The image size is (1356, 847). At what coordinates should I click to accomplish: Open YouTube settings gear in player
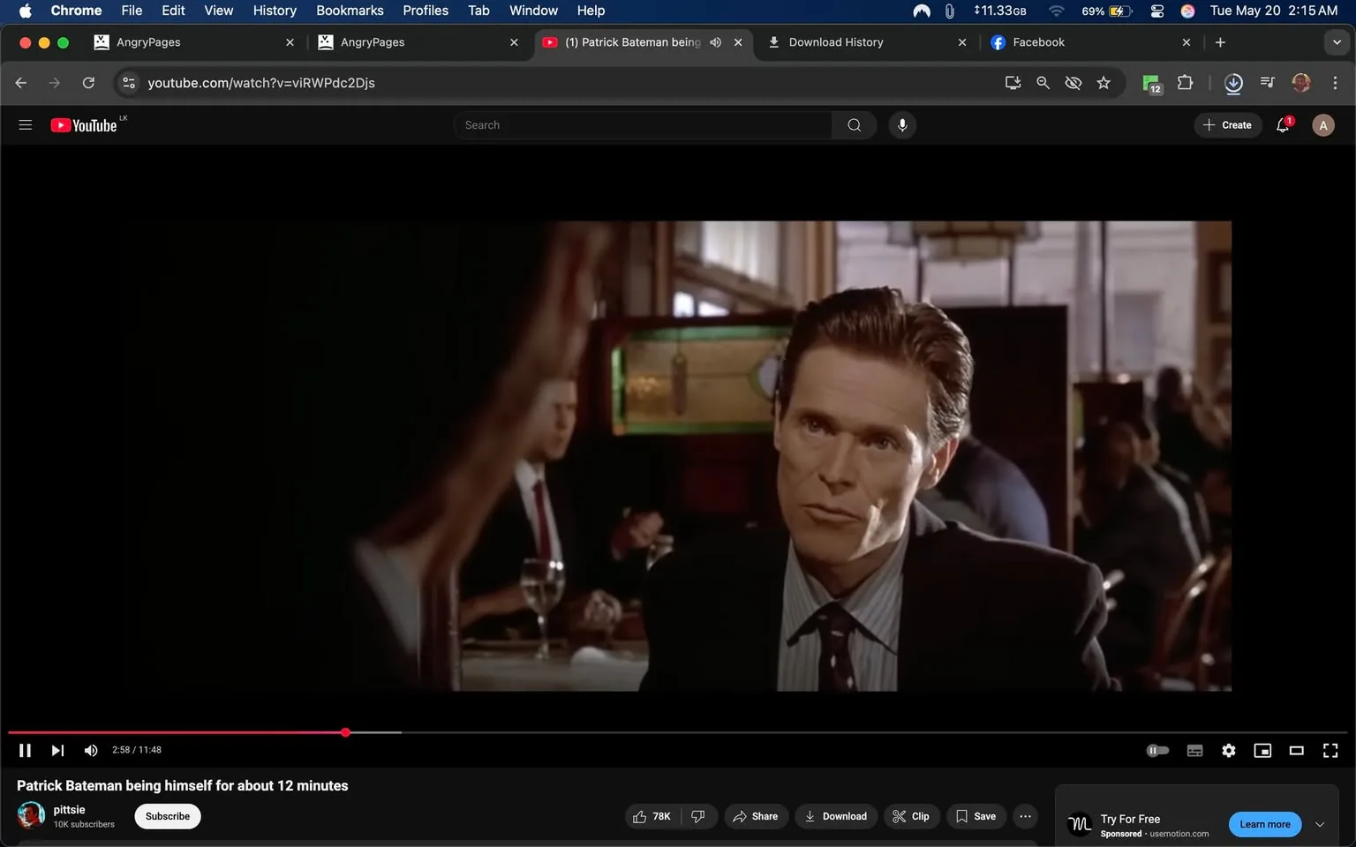(1228, 750)
